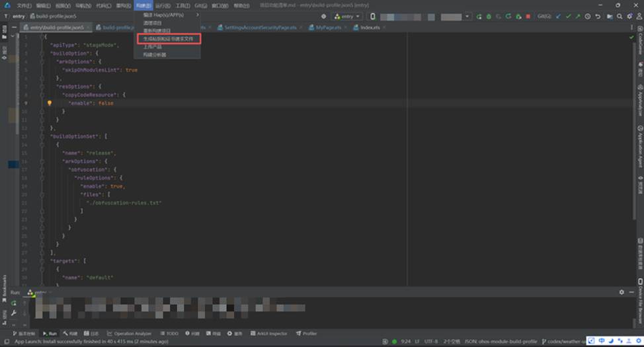This screenshot has width=644, height=347.
Task: Click UTF-8 encoding in status bar
Action: (431, 342)
